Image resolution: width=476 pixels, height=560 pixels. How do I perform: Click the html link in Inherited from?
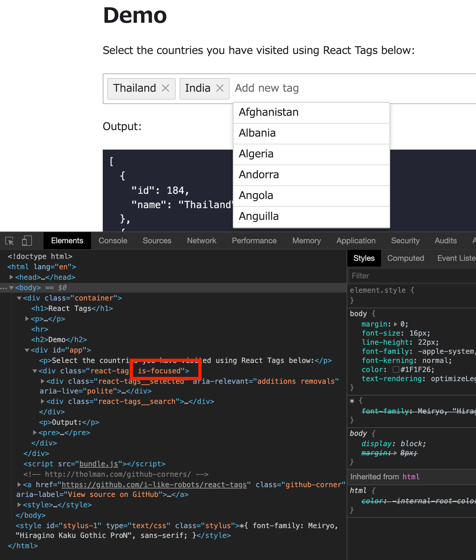coord(411,477)
